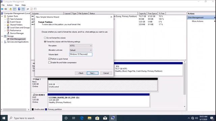Open the File system NTFS dropdown
This screenshot has height=121, width=216.
click(81, 46)
